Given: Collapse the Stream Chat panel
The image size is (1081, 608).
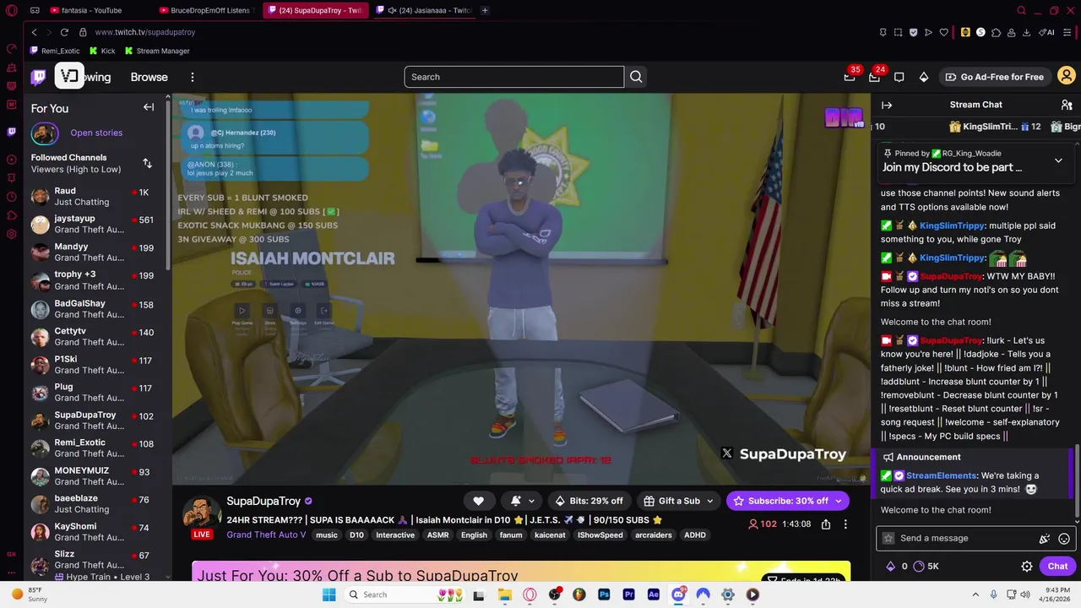Looking at the screenshot, I should coord(887,105).
